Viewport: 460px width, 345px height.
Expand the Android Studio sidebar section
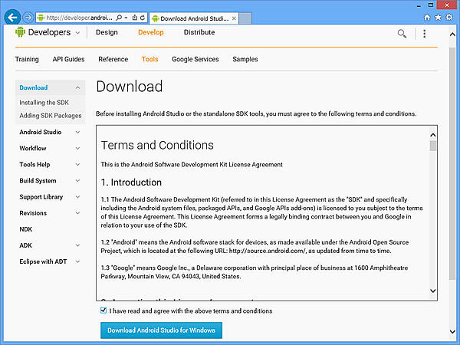77,132
